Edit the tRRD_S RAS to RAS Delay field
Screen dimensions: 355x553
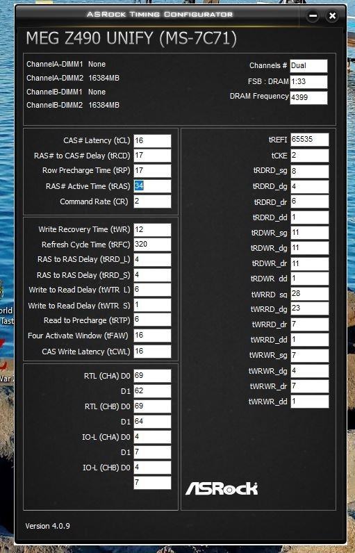coord(152,275)
